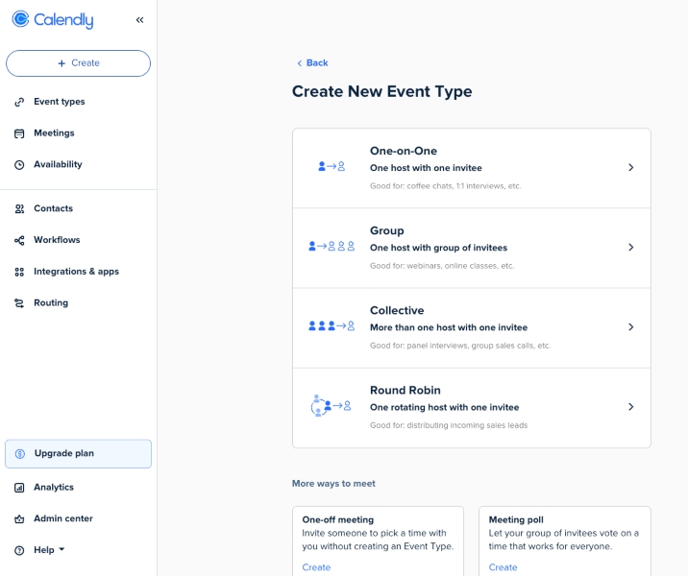Click 'Good for: panel interviews' description
Screen dimensions: 688x576
click(x=460, y=346)
